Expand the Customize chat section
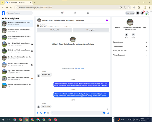Screen dimensions: 152x122 pos(130,42)
